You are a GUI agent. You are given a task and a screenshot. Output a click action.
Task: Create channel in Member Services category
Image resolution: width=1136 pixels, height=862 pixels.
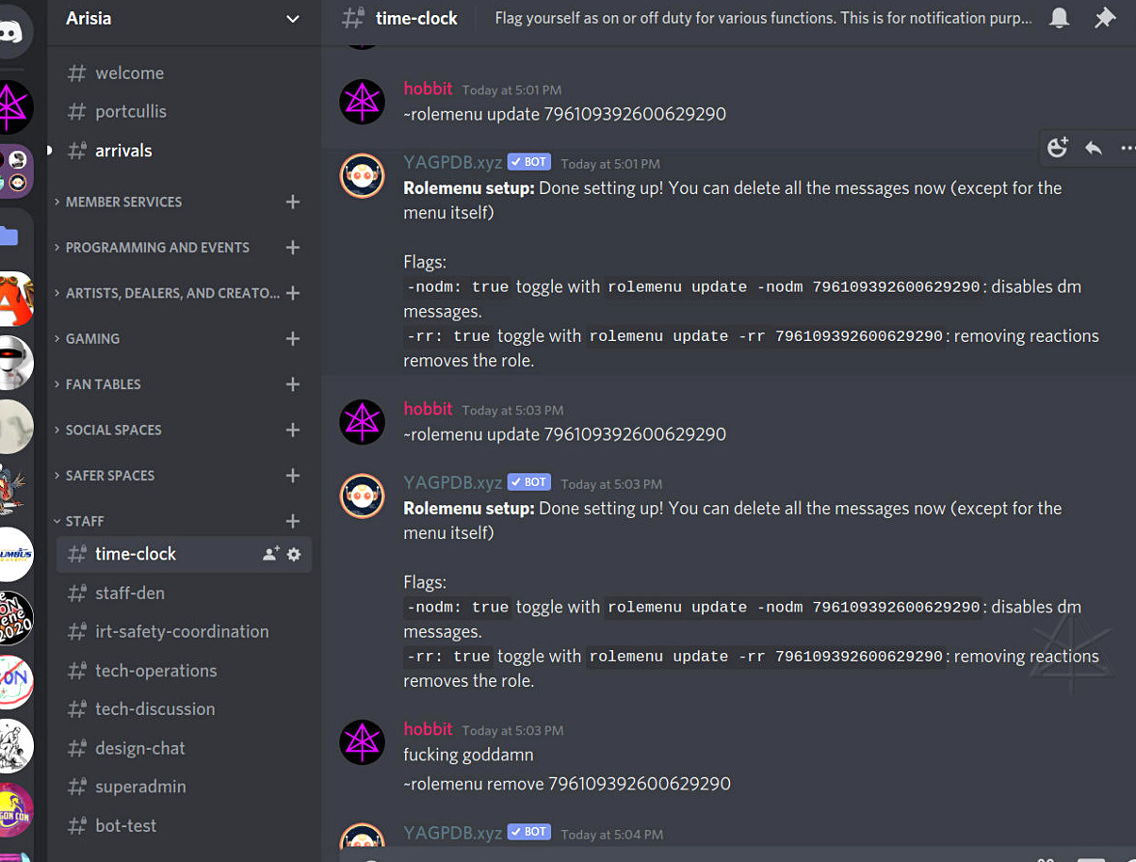(293, 202)
